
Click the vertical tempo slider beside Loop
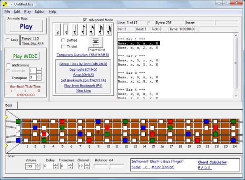pos(20,40)
